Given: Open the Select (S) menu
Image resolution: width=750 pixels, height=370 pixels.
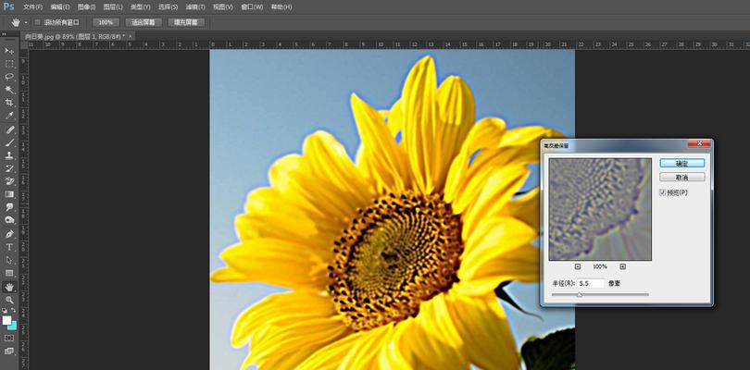Looking at the screenshot, I should tap(168, 7).
